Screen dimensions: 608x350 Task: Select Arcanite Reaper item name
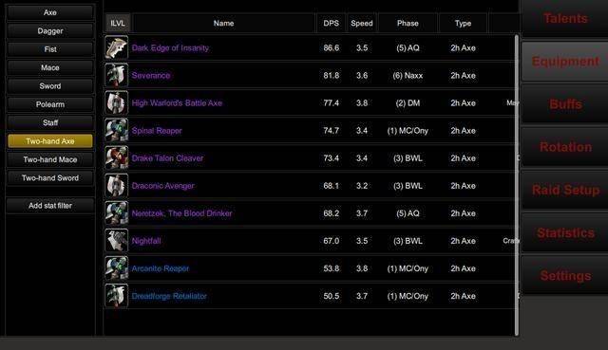pyautogui.click(x=161, y=268)
